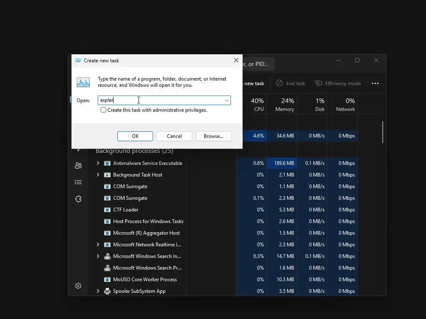This screenshot has width=426, height=319.
Task: Sort by the Memory column header
Action: [282, 104]
